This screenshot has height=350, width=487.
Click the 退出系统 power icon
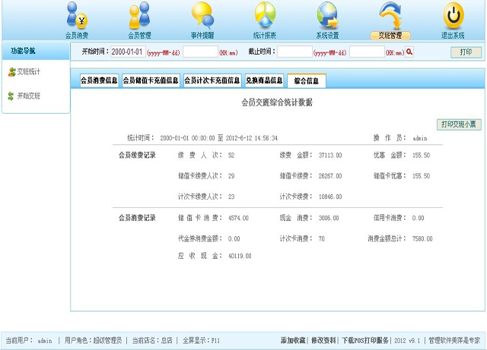click(453, 15)
